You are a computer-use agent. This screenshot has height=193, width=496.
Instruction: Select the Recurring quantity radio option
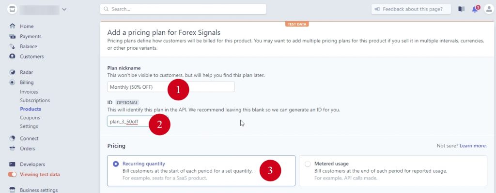click(x=116, y=164)
